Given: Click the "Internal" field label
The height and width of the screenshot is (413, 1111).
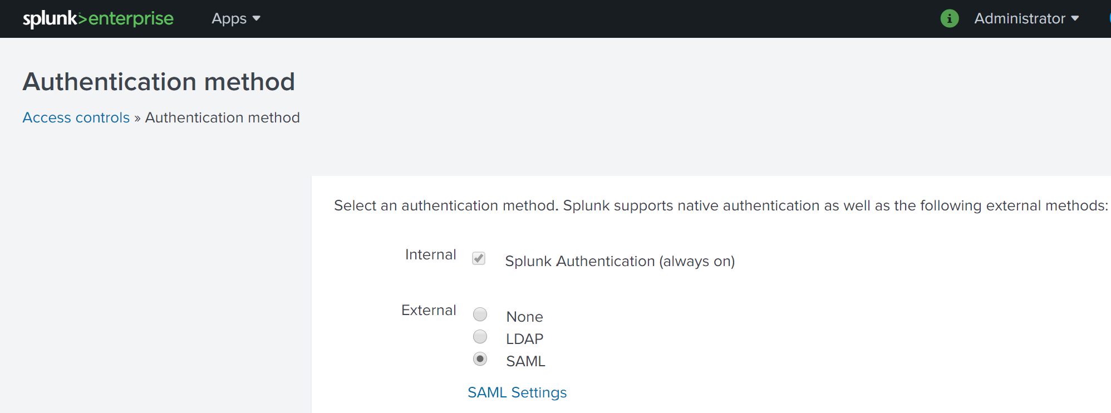Looking at the screenshot, I should point(430,254).
